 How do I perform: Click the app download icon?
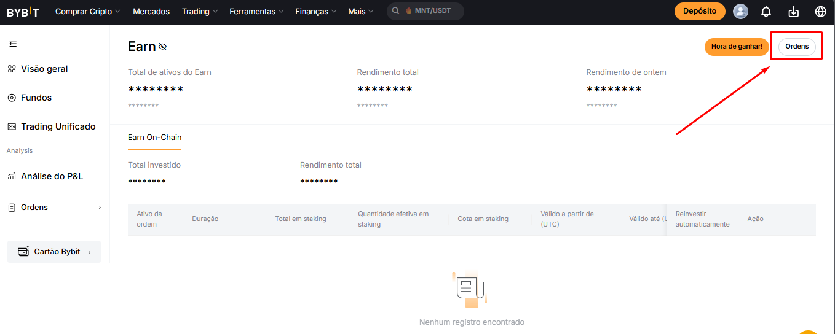(793, 12)
